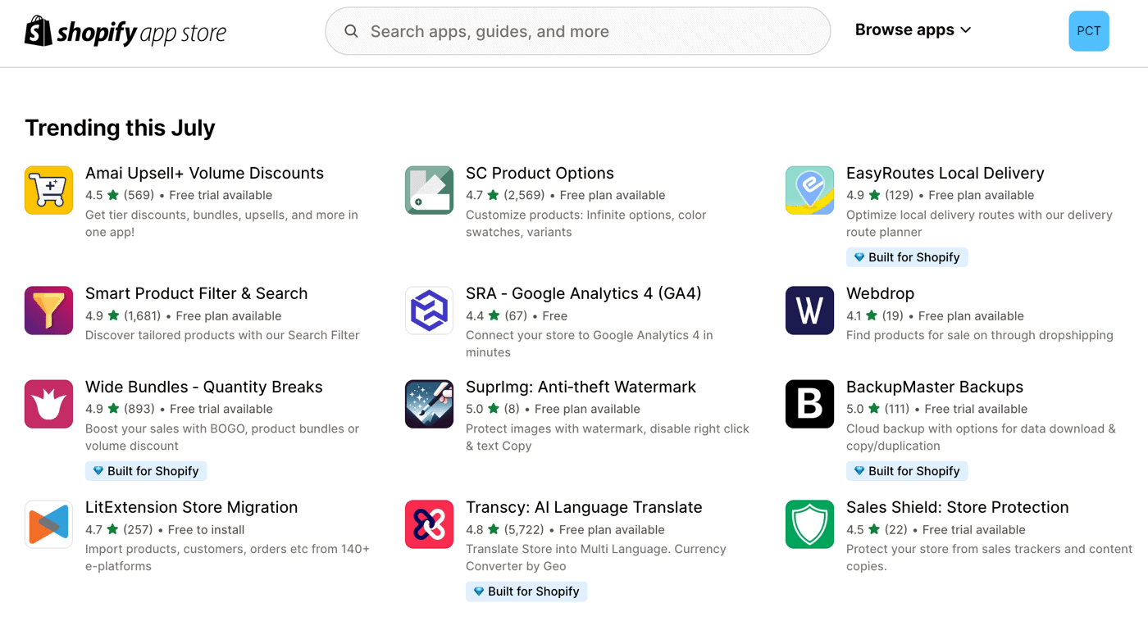Click the Shopify app store logo
This screenshot has height=621, width=1148.
[x=125, y=31]
